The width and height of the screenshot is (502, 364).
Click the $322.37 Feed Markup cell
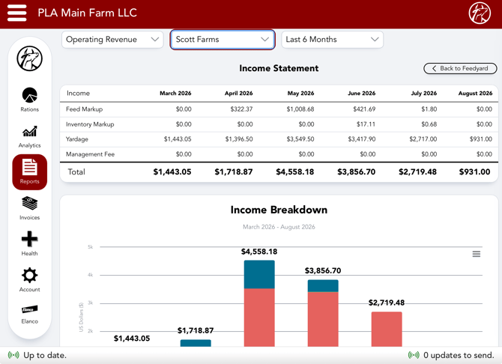pos(241,109)
